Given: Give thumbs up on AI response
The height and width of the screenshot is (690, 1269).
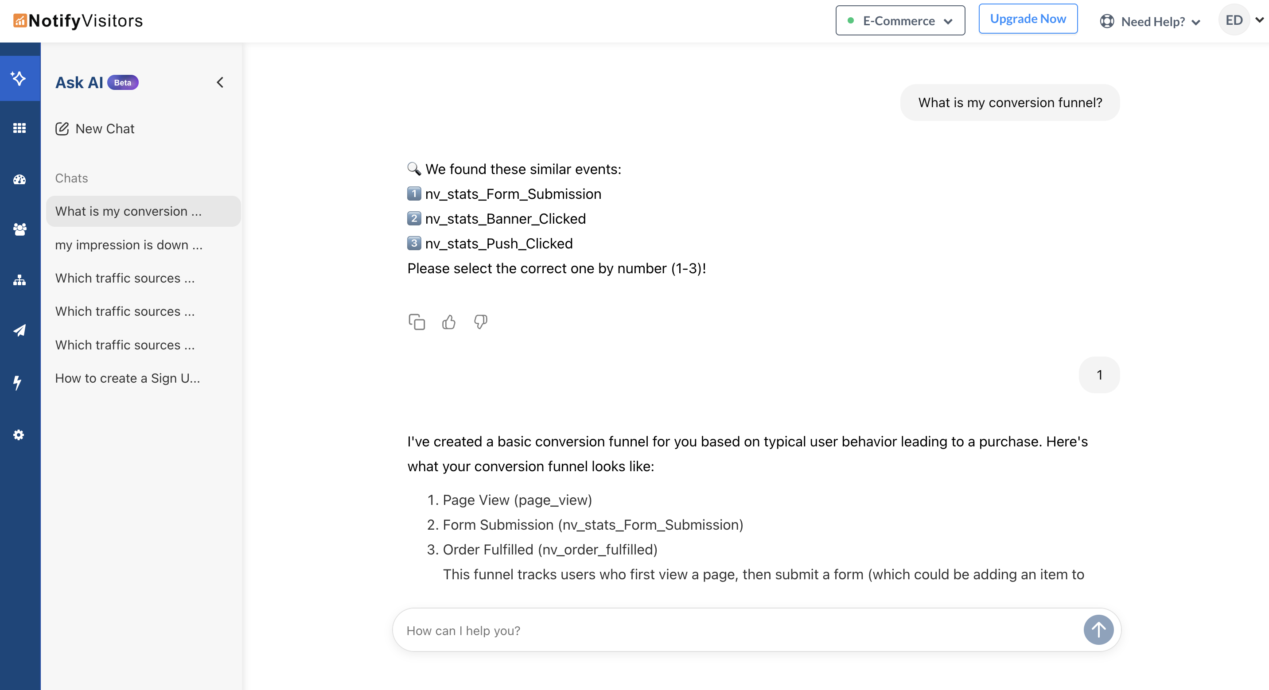Looking at the screenshot, I should (x=449, y=322).
